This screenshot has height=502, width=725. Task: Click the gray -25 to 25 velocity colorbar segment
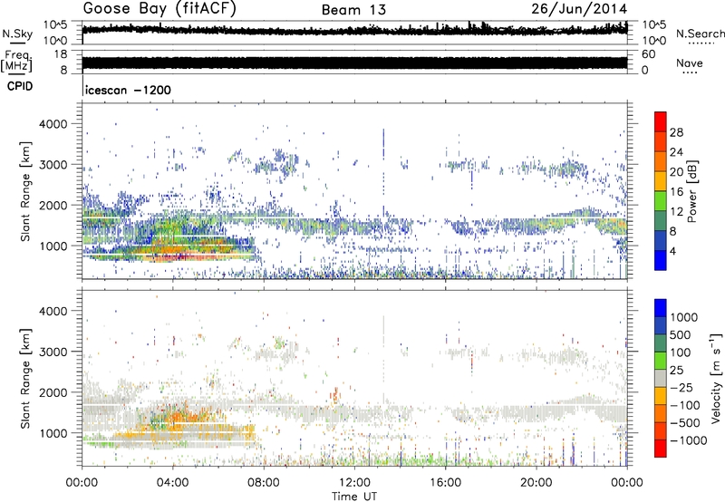[x=661, y=379]
